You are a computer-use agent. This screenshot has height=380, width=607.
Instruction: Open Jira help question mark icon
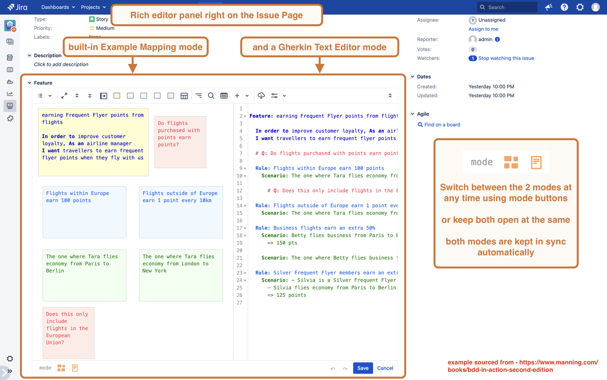coord(564,7)
